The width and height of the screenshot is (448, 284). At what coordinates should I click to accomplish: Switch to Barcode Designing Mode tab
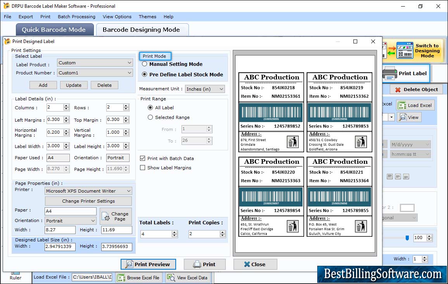pyautogui.click(x=142, y=30)
